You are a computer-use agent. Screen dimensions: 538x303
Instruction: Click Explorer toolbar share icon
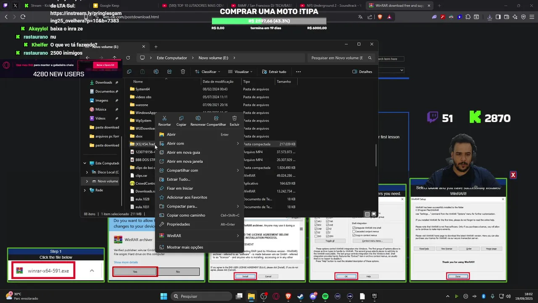(x=169, y=72)
